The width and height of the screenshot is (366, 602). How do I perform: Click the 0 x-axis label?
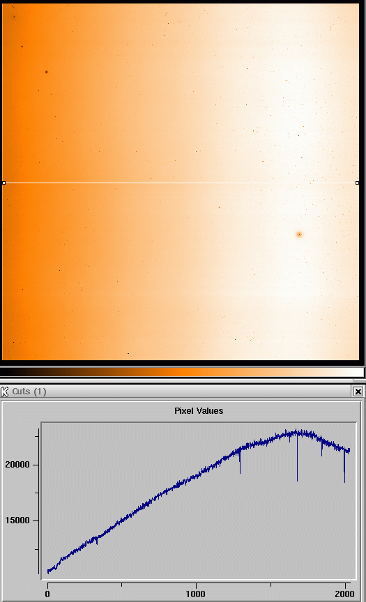tap(47, 594)
